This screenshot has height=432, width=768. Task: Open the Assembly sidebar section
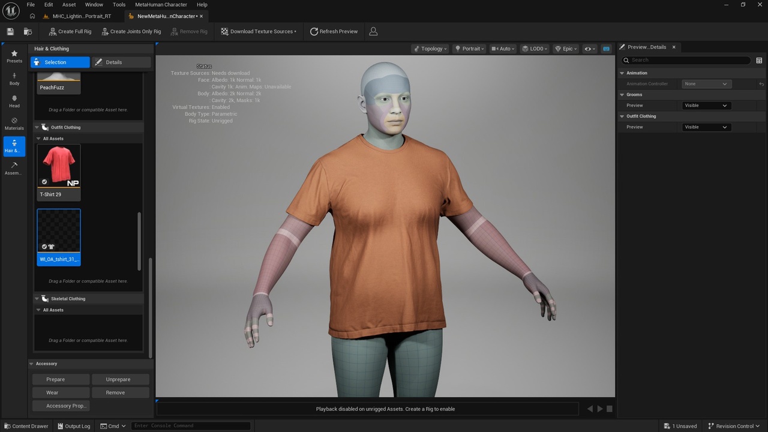[x=14, y=169]
